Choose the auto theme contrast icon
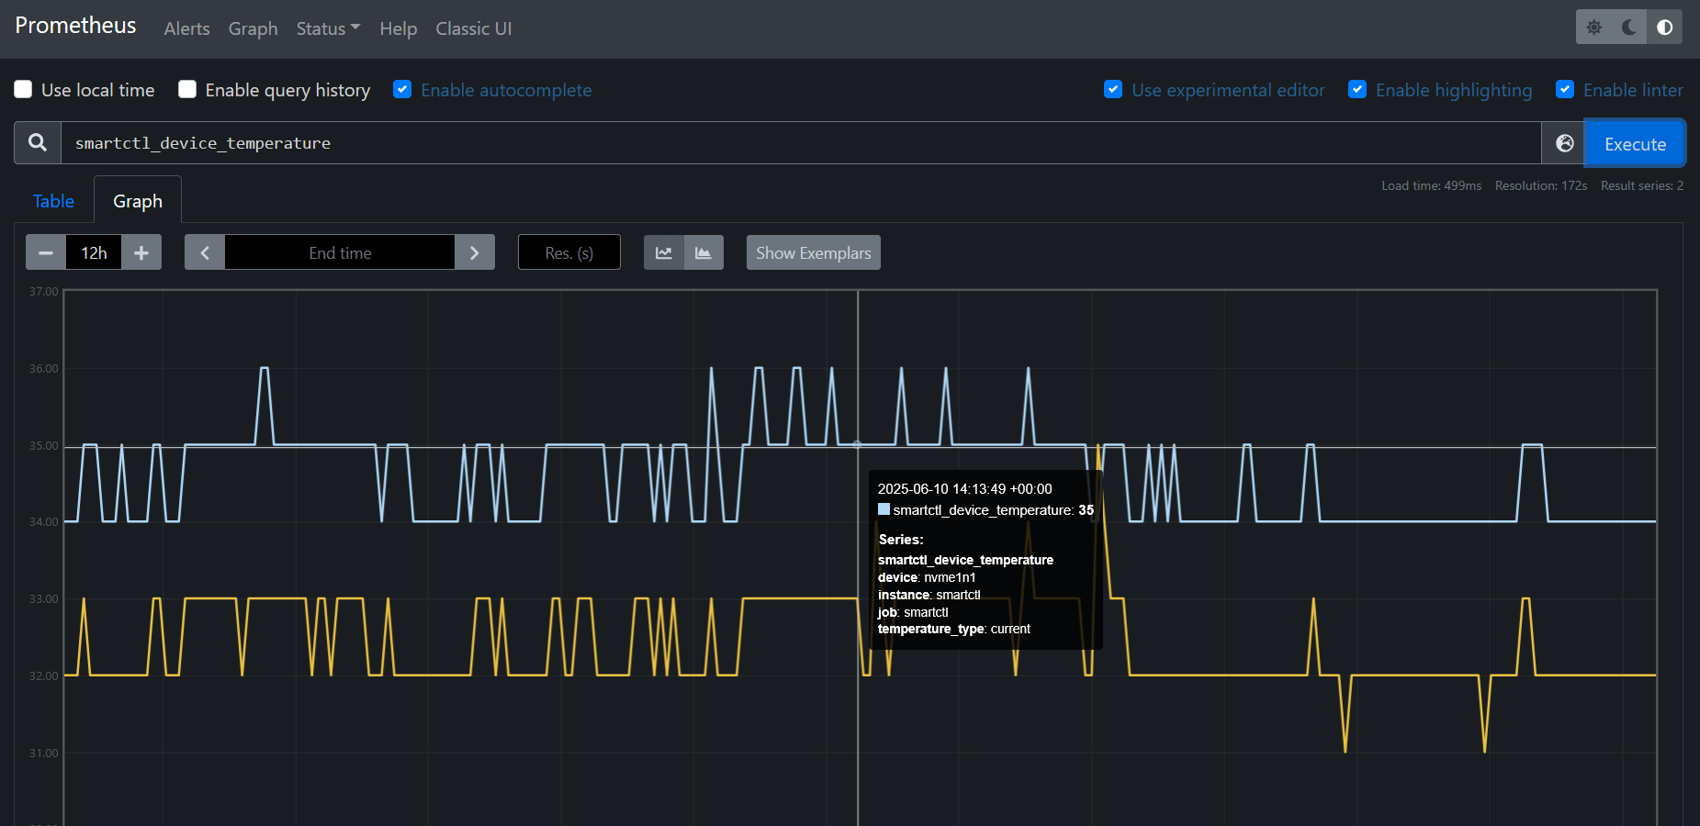 [x=1664, y=28]
